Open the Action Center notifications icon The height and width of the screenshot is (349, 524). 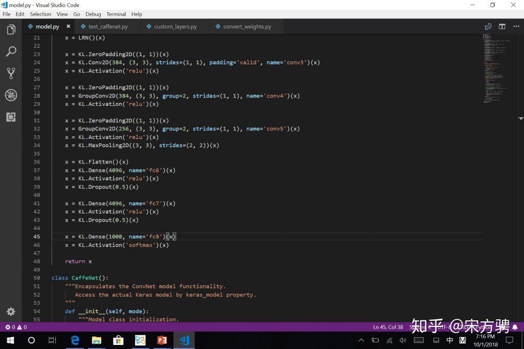pos(509,340)
